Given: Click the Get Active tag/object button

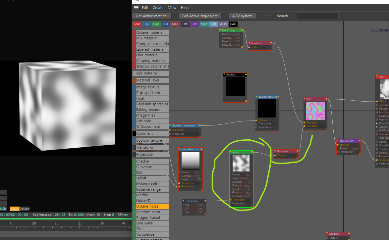Looking at the screenshot, I should click(200, 16).
